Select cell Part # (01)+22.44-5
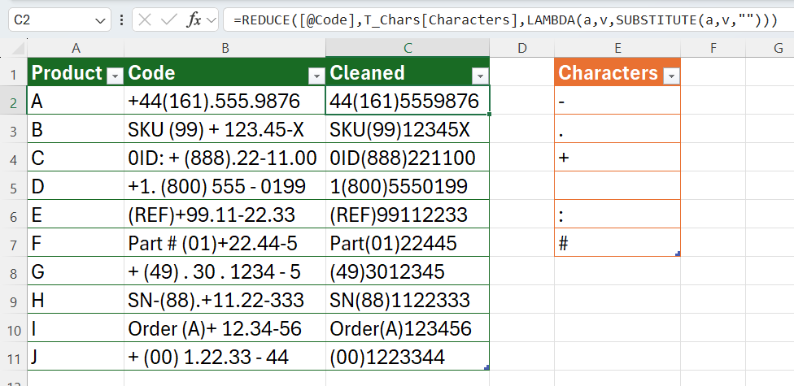The height and width of the screenshot is (386, 794). tap(225, 242)
